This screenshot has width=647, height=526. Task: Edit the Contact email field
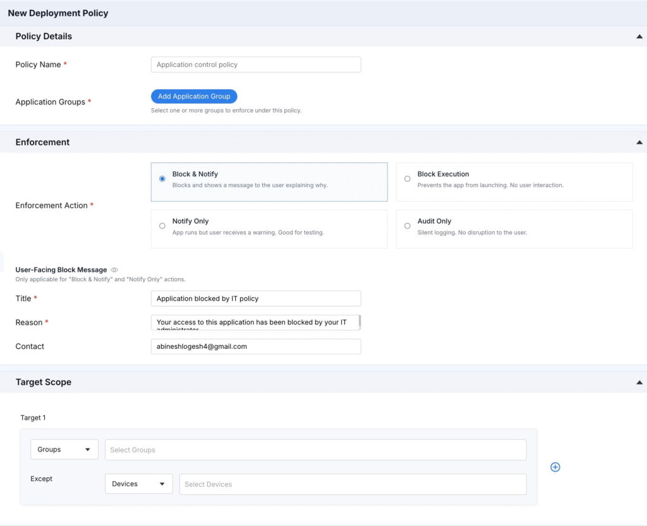pyautogui.click(x=256, y=346)
